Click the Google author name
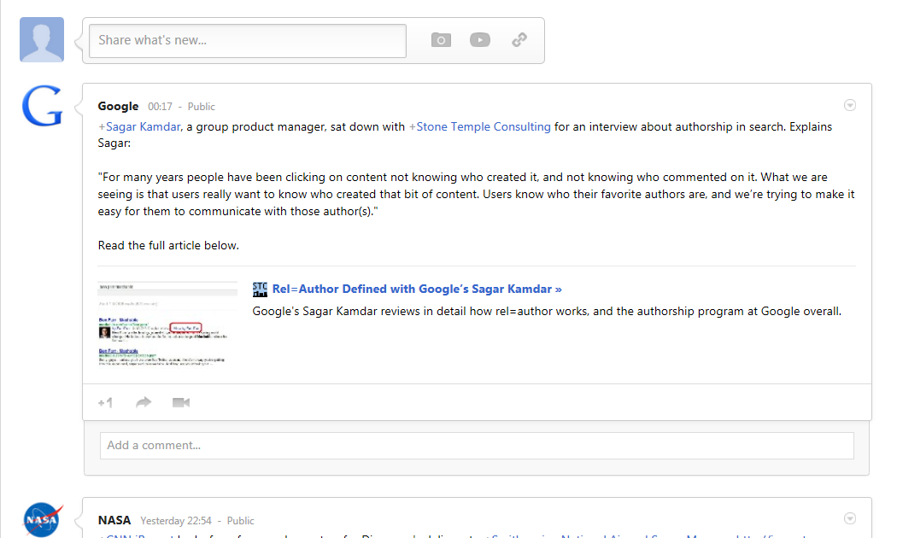The width and height of the screenshot is (897, 538). click(118, 107)
